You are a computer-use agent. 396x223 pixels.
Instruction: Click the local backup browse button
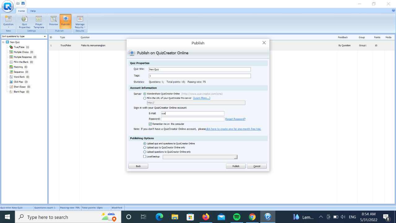235,157
